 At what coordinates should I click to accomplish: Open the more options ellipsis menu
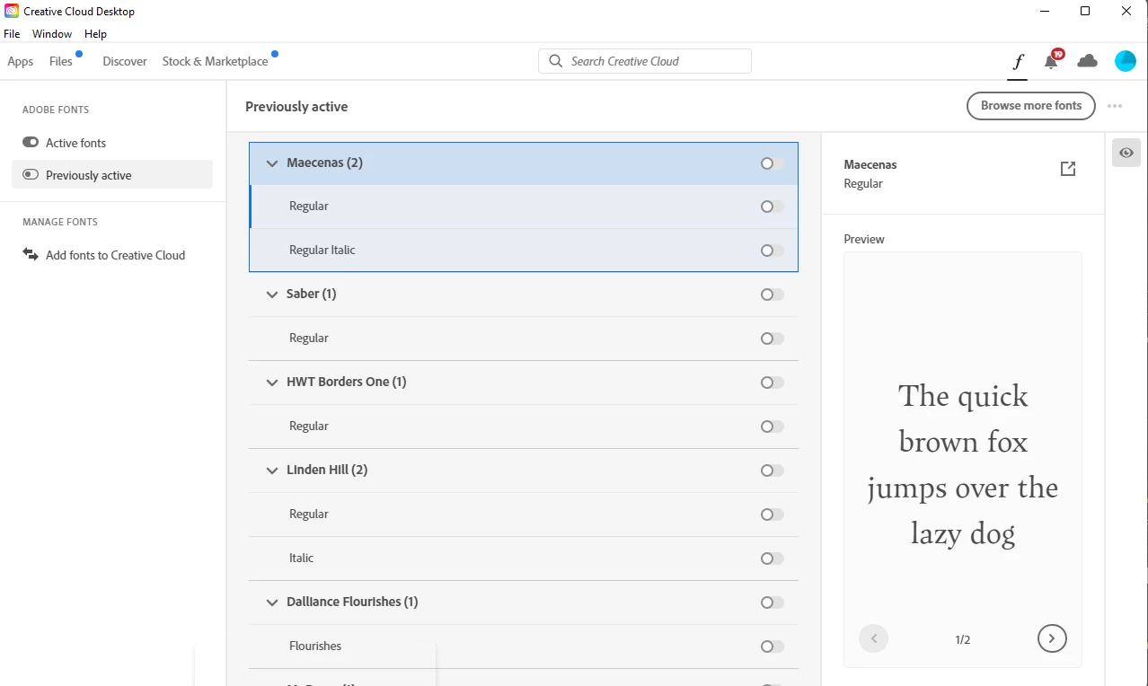1115,106
